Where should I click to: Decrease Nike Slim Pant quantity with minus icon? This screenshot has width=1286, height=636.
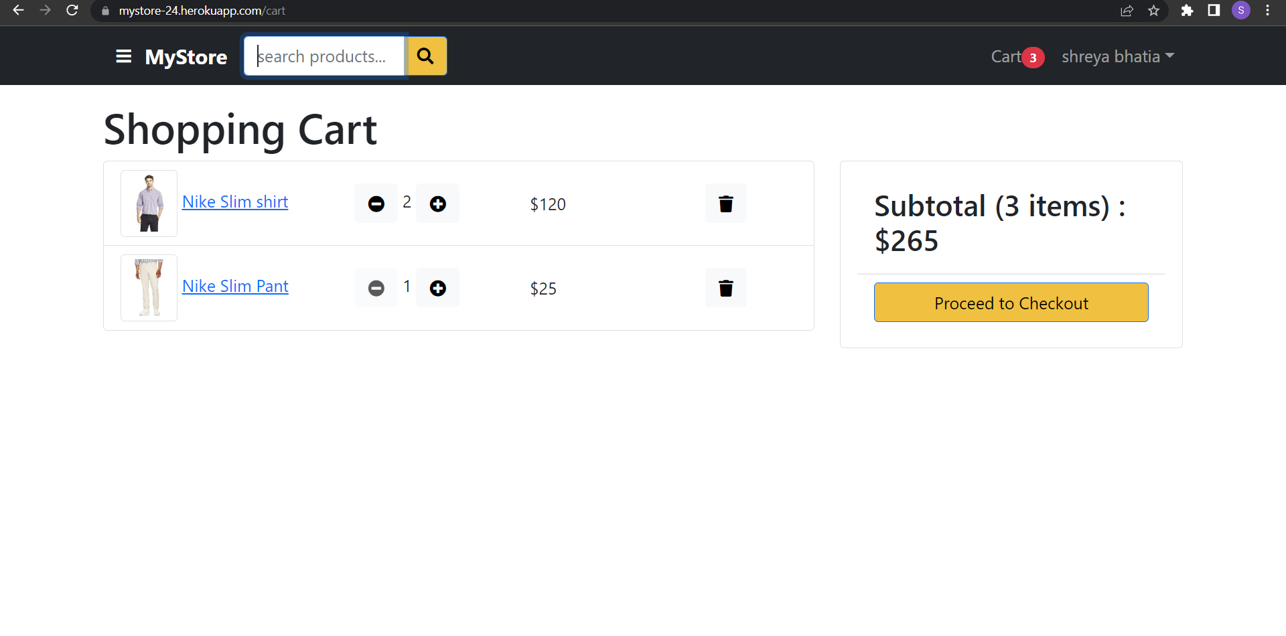[x=376, y=288]
